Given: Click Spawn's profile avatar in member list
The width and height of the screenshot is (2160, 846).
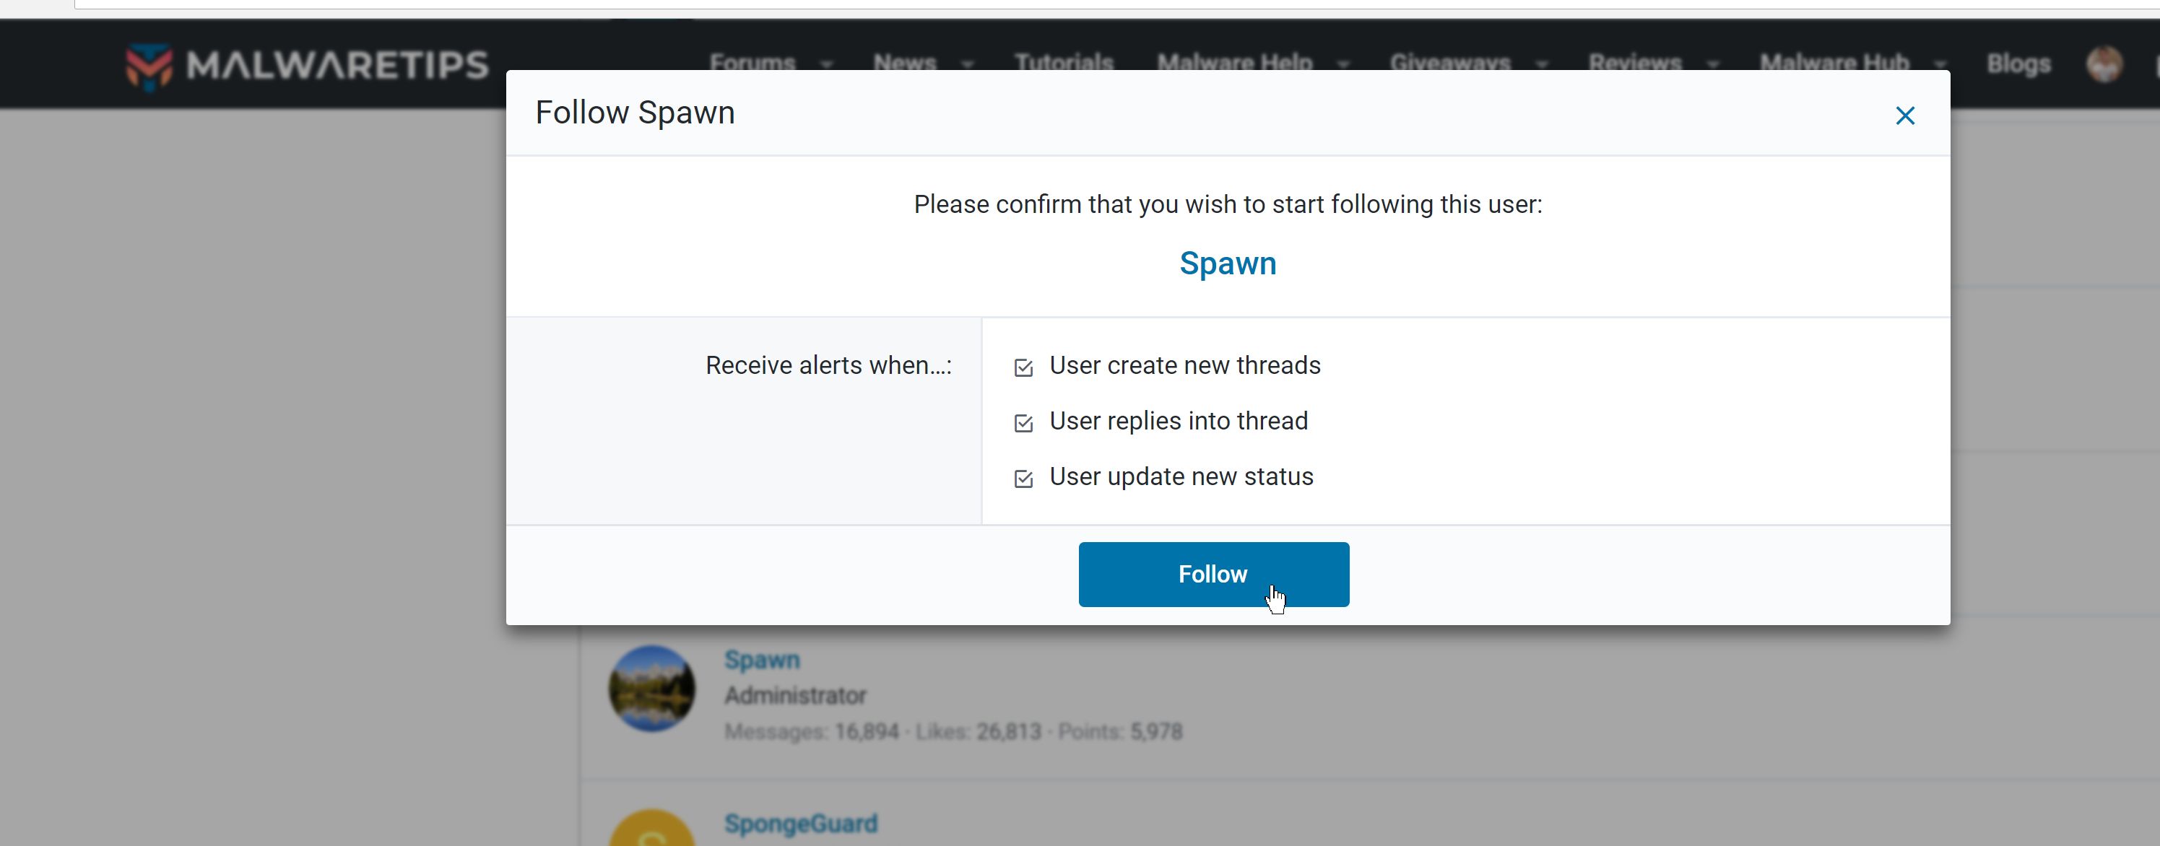Looking at the screenshot, I should click(651, 687).
